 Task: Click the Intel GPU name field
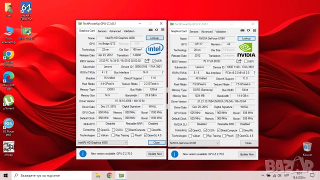[120, 38]
